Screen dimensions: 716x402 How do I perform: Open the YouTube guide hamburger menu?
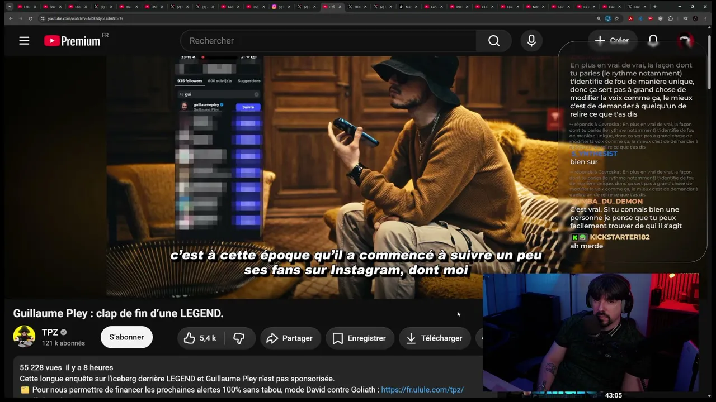(x=24, y=41)
